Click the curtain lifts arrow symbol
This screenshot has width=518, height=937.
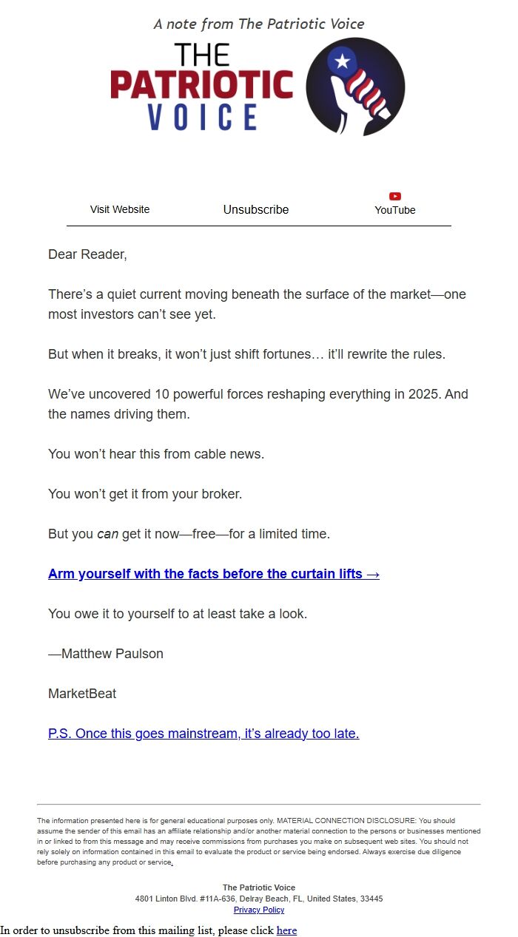374,573
